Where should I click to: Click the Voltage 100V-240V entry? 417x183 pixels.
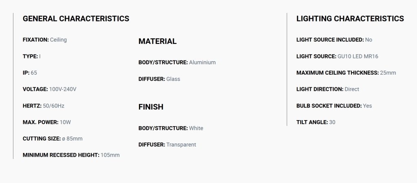(x=49, y=89)
